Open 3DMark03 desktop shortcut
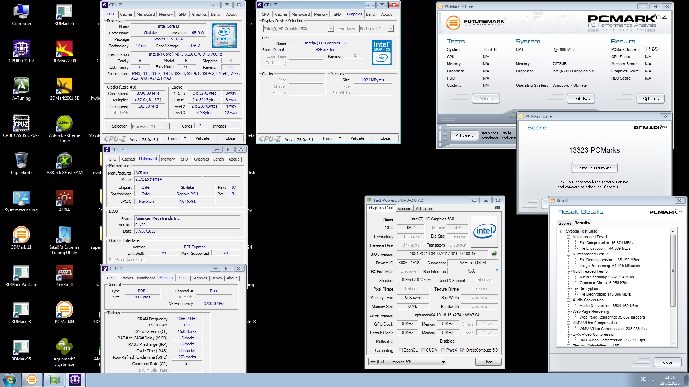Image resolution: width=689 pixels, height=387 pixels. tap(22, 313)
